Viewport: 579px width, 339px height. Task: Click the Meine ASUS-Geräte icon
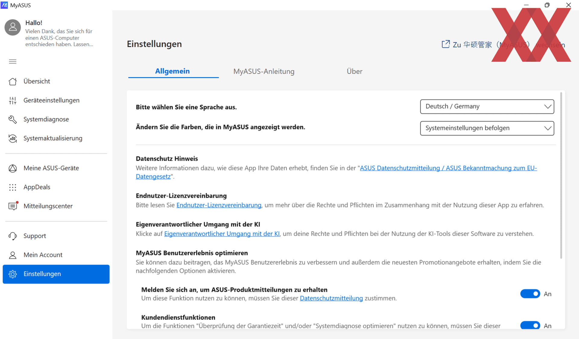(13, 168)
